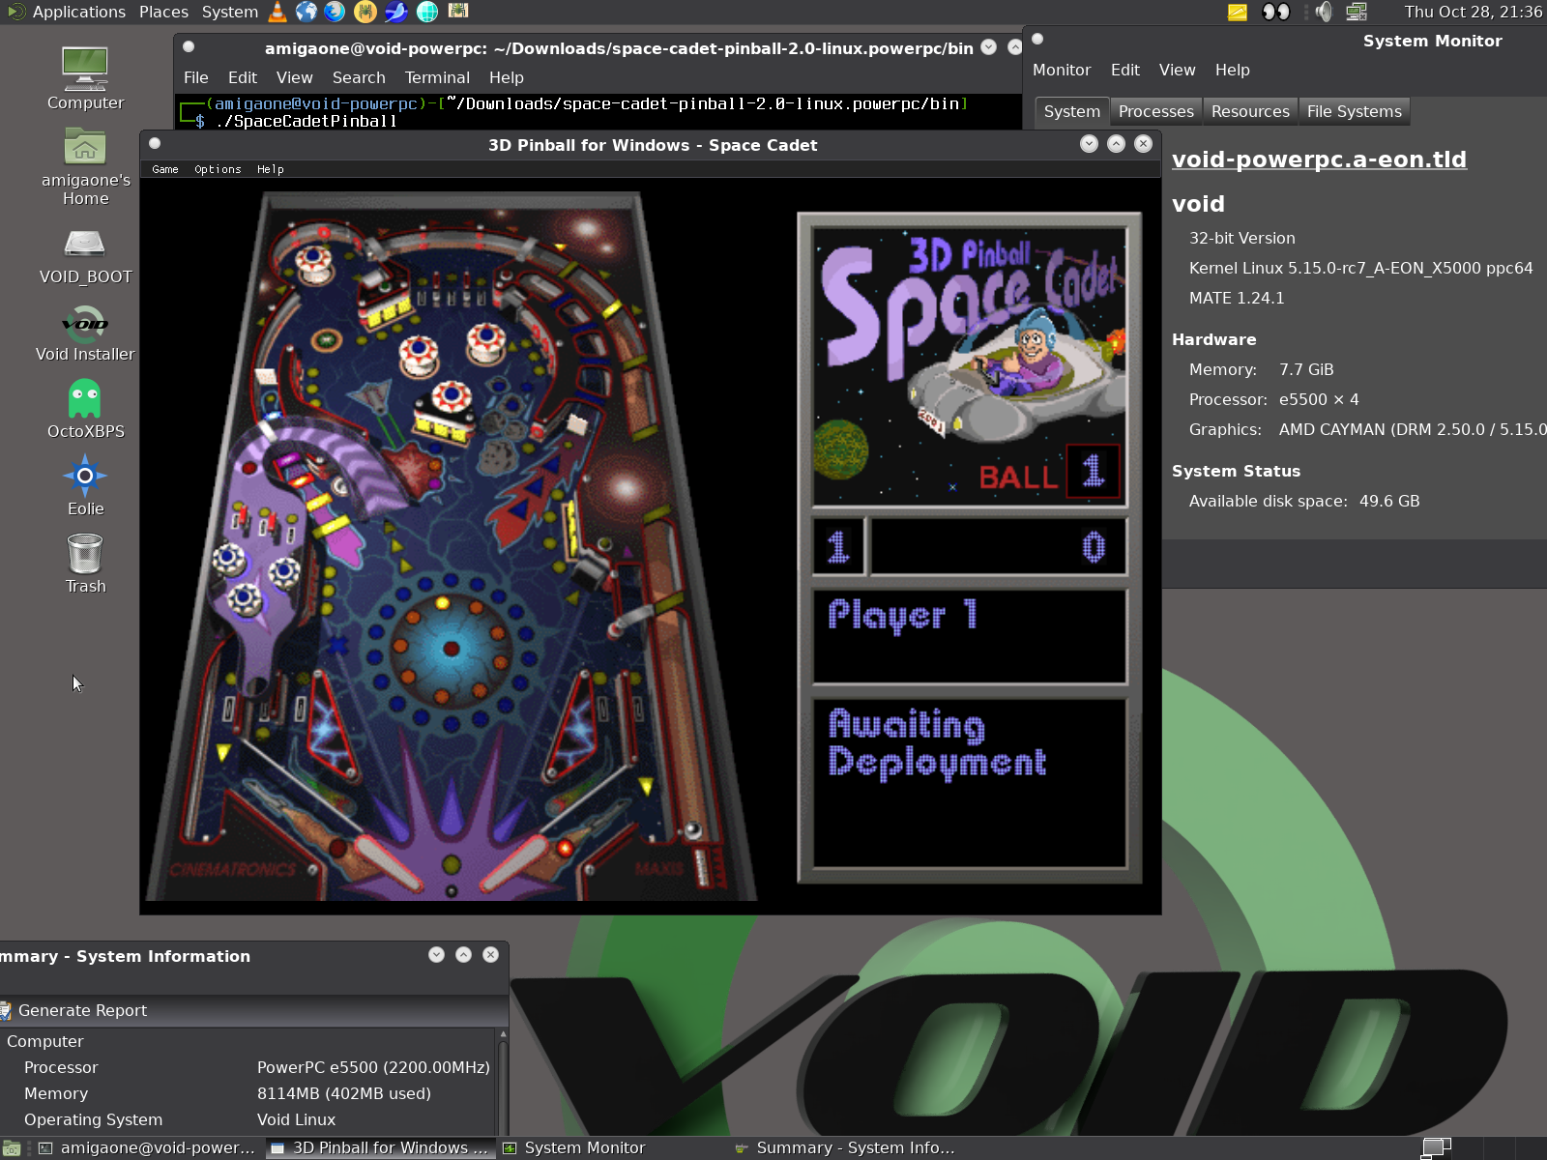Click the Operating System row showing Void Linux
The width and height of the screenshot is (1547, 1160).
point(248,1119)
